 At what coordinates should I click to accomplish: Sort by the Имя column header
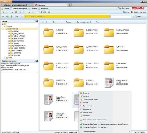pos(54,22)
